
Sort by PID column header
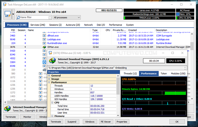tap(13, 30)
